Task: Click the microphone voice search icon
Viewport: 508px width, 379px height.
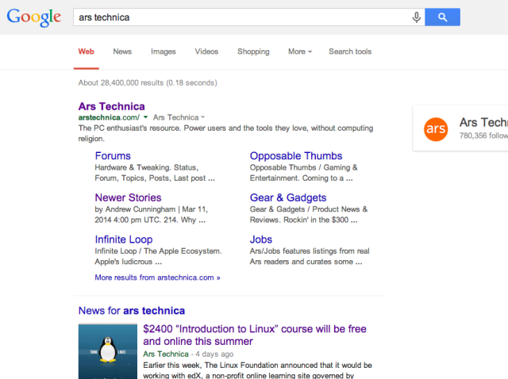Action: tap(417, 17)
